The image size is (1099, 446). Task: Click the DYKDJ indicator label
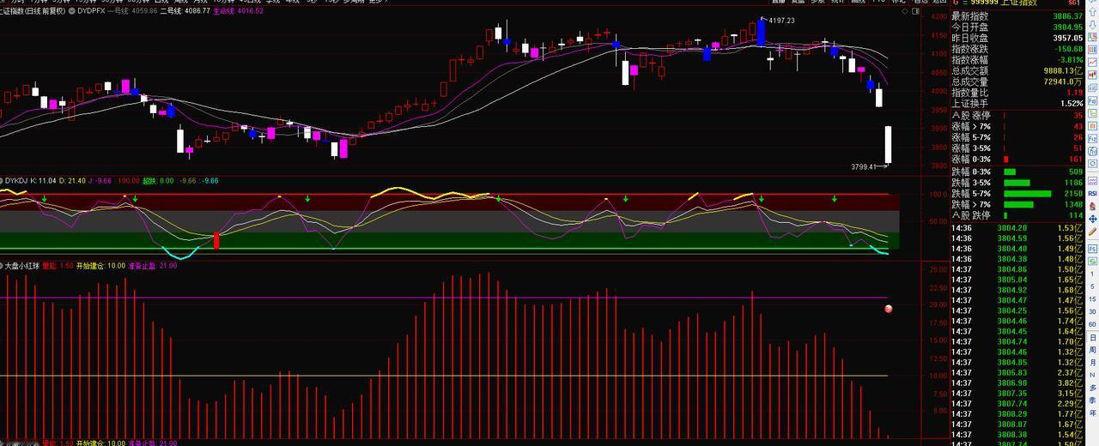click(x=15, y=181)
